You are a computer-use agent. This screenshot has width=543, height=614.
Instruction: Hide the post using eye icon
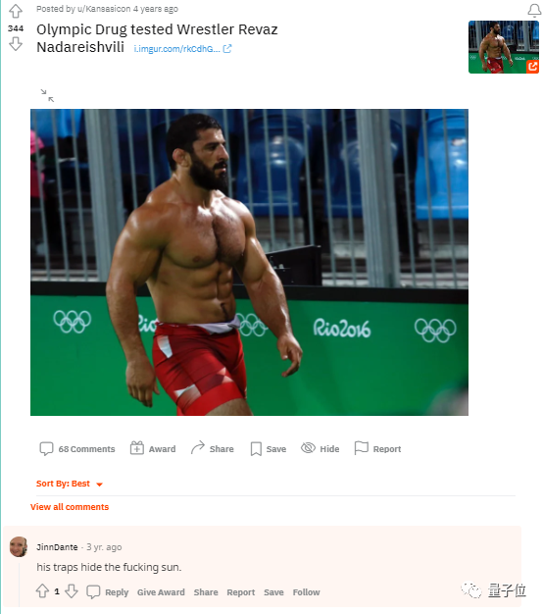[320, 449]
